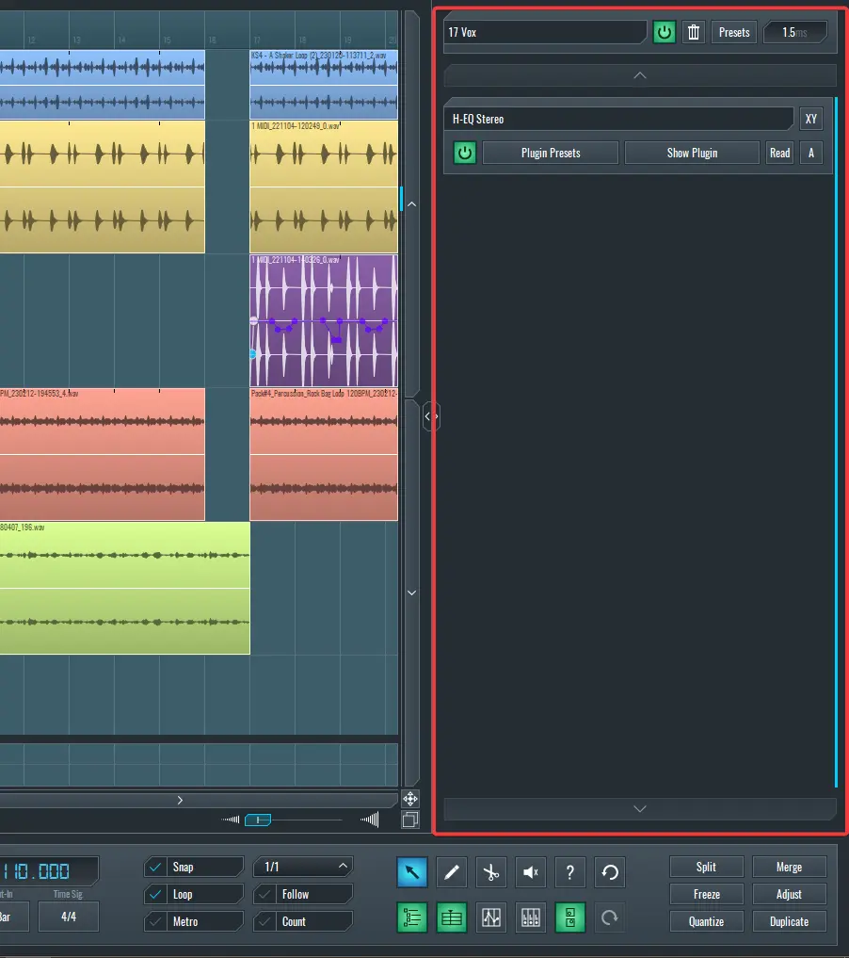Click the Adjust button
849x958 pixels.
[789, 895]
